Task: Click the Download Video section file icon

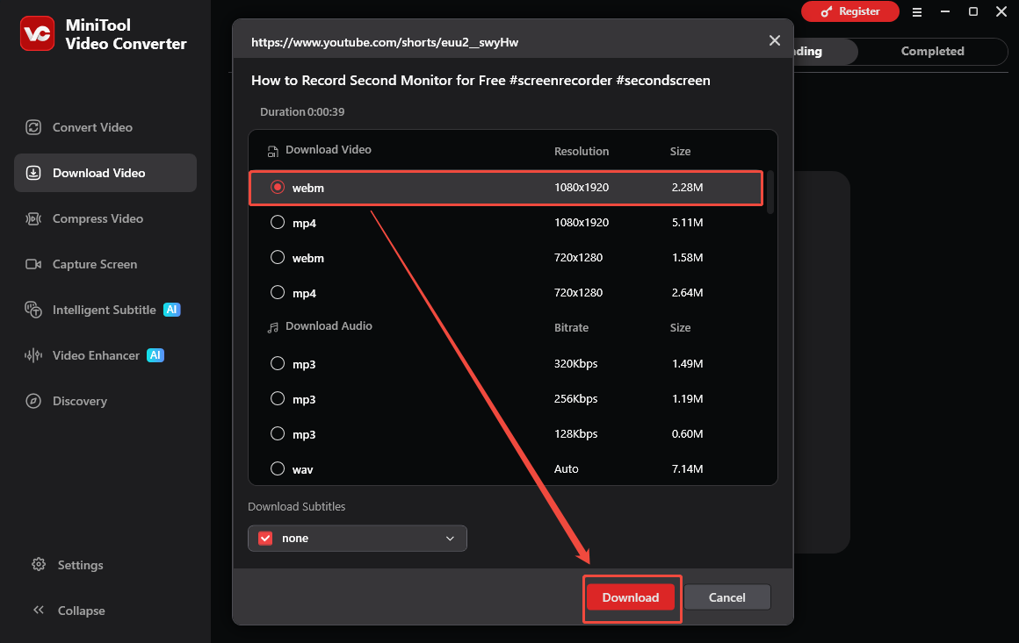Action: click(273, 151)
